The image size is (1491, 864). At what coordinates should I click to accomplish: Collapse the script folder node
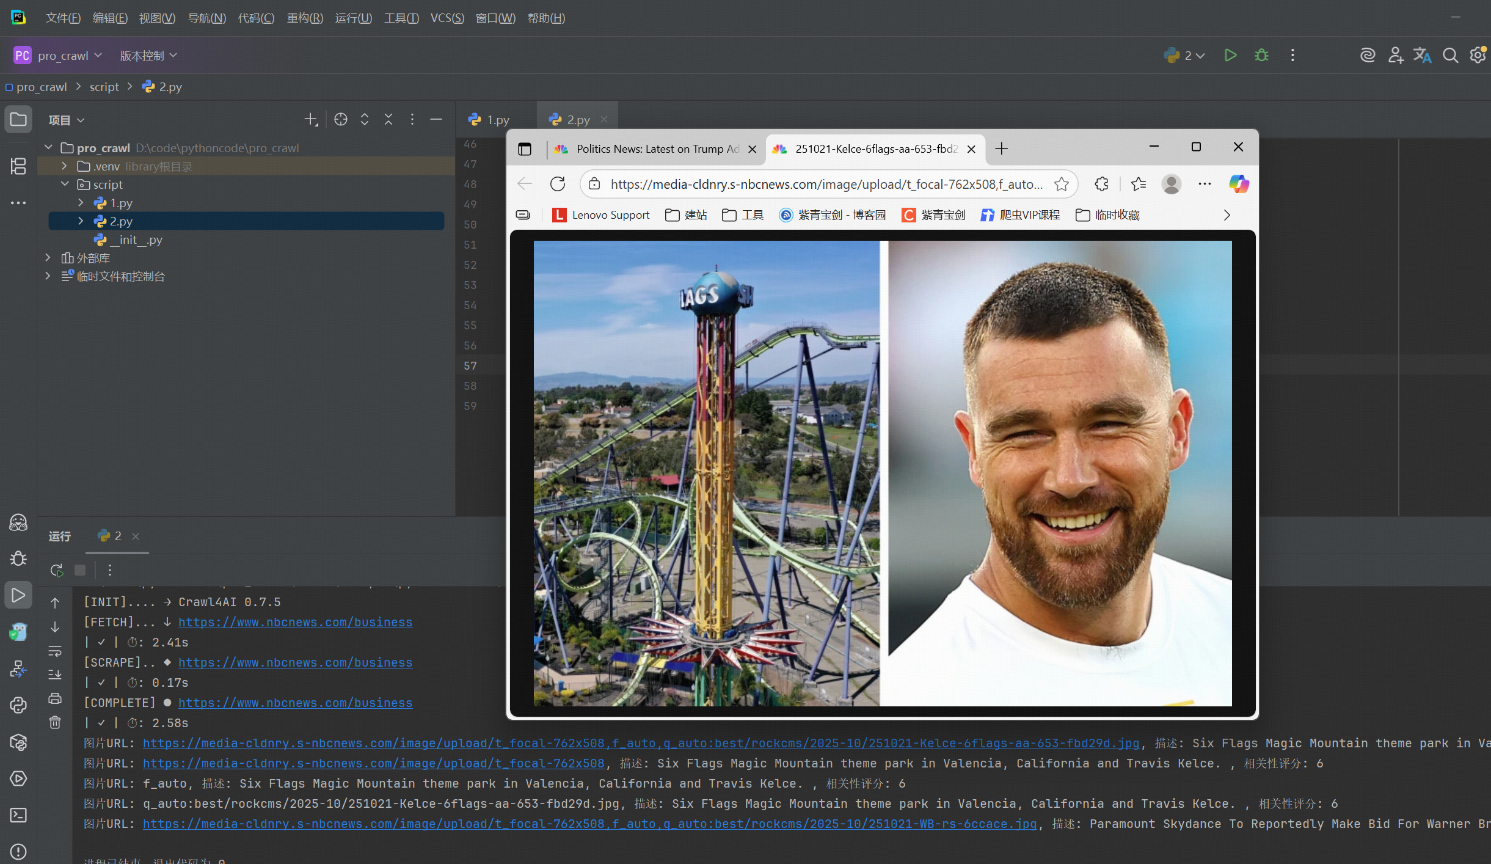[x=64, y=185]
